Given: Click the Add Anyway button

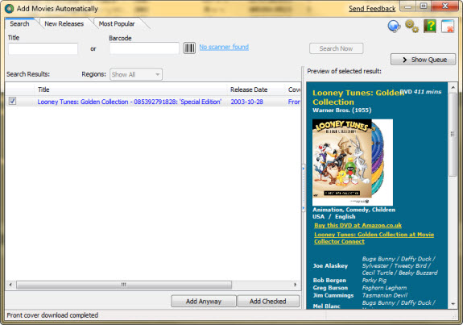Looking at the screenshot, I should [x=204, y=301].
